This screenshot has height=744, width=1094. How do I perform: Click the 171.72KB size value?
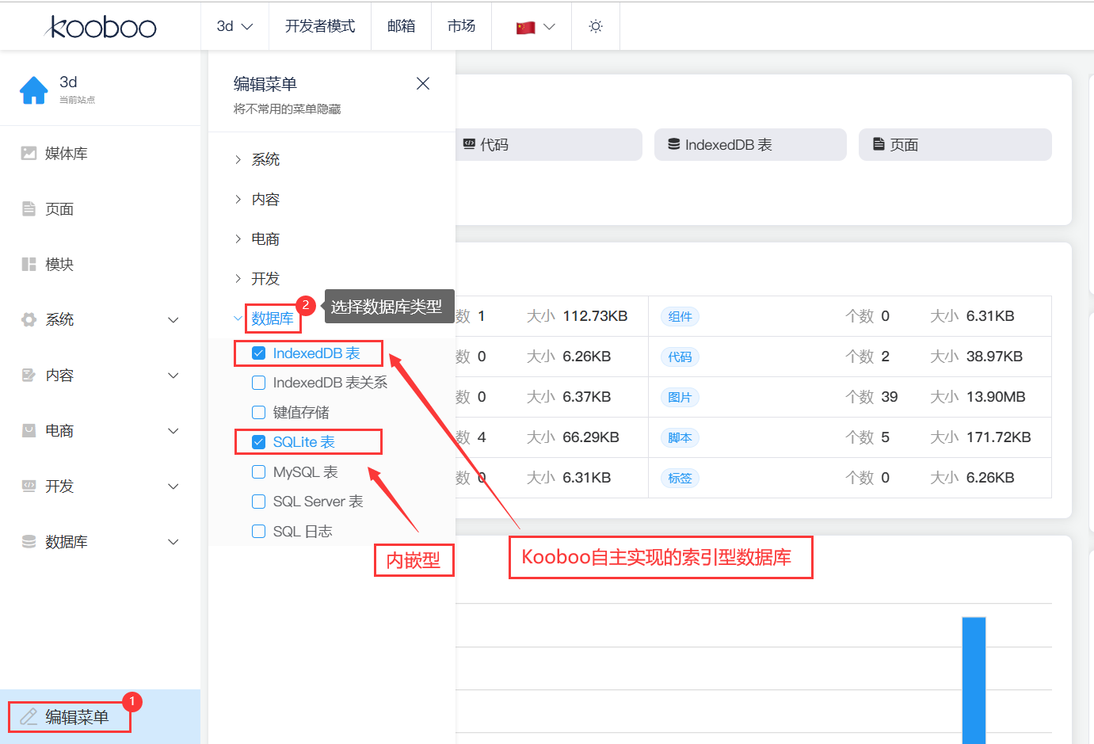coord(998,437)
